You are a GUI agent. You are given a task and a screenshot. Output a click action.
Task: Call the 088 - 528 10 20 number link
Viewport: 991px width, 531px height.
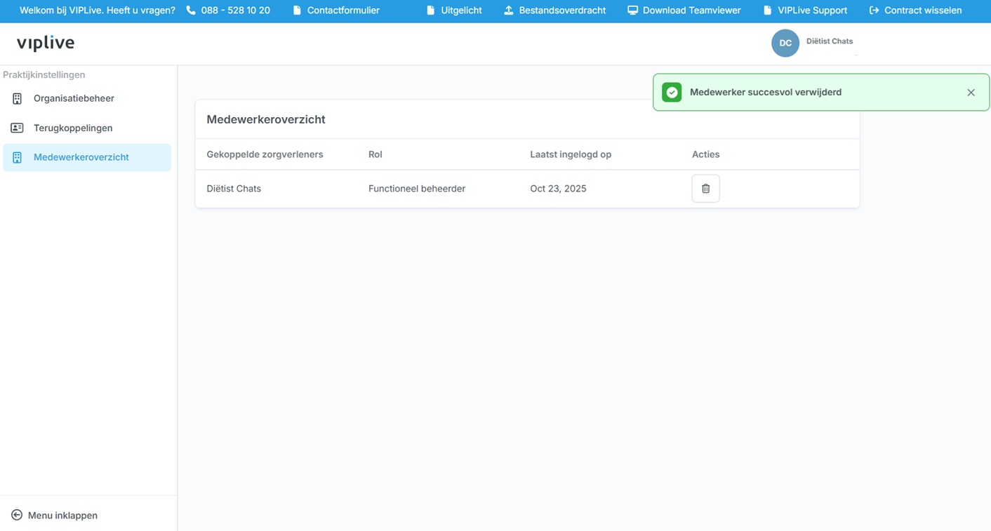tap(235, 11)
